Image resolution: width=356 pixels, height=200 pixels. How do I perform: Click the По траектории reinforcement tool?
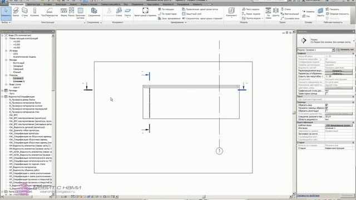167,14
